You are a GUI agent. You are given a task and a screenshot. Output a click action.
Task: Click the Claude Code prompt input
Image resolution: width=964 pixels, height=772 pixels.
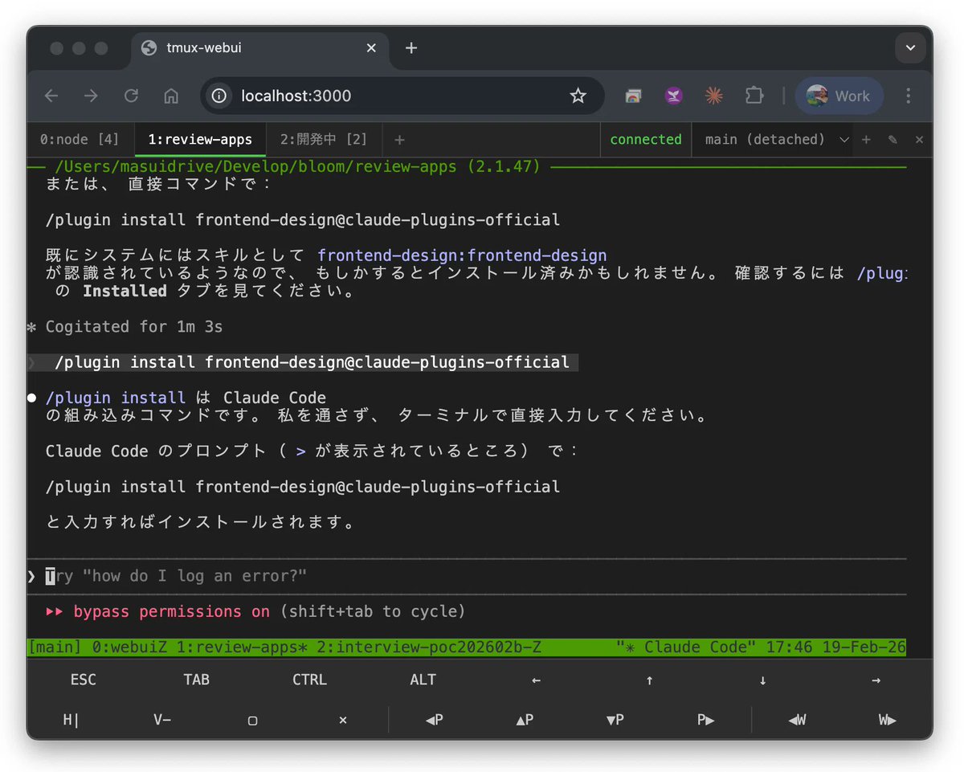(x=466, y=577)
